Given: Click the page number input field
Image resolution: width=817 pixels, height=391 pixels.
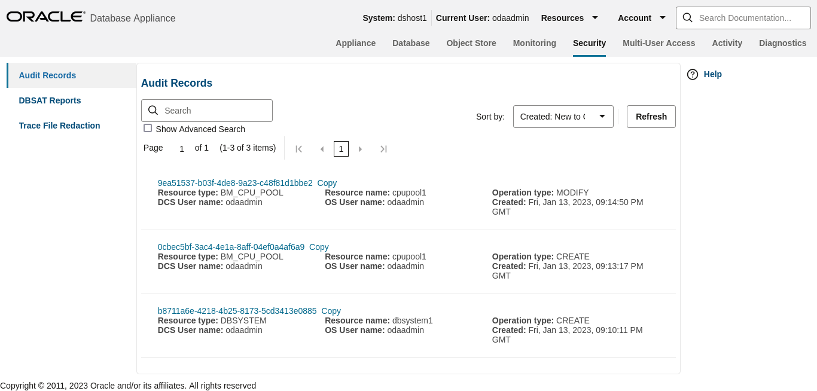Looking at the screenshot, I should pyautogui.click(x=181, y=148).
